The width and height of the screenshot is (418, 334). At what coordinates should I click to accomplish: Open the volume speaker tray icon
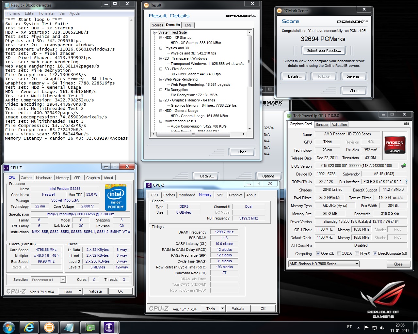tap(382, 327)
